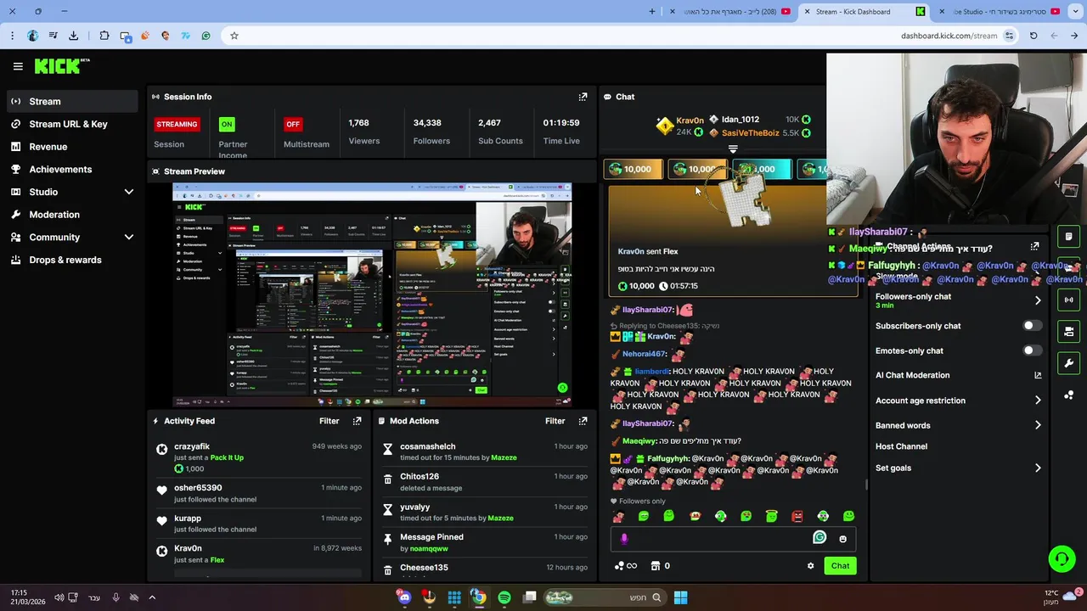Pop out the Activity Feed panel

pyautogui.click(x=357, y=421)
